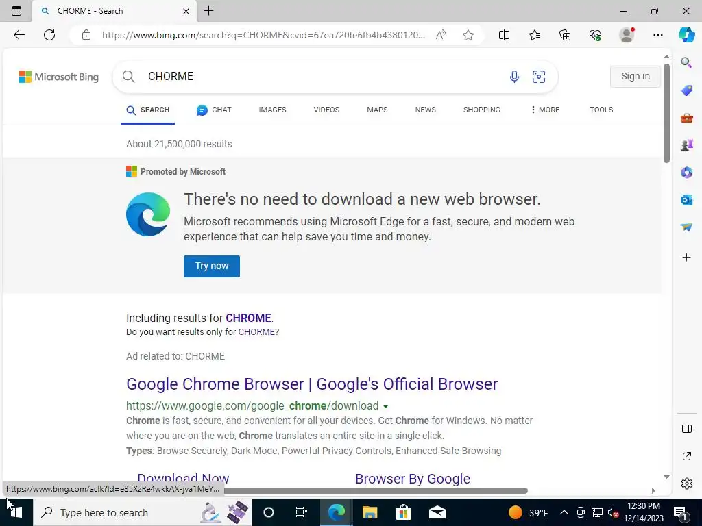Open the Browser By Google sublink
This screenshot has width=702, height=526.
(x=413, y=479)
